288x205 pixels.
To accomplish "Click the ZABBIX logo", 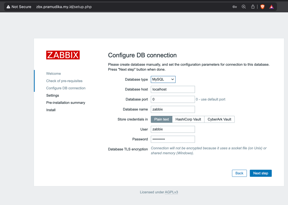I will click(63, 55).
